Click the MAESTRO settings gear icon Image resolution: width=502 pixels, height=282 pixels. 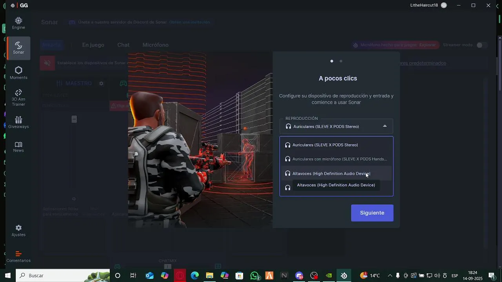click(101, 83)
